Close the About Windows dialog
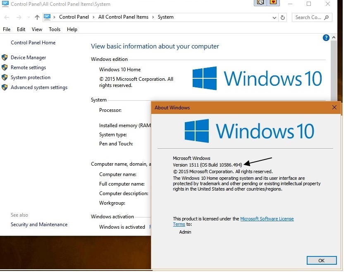 (x=334, y=107)
